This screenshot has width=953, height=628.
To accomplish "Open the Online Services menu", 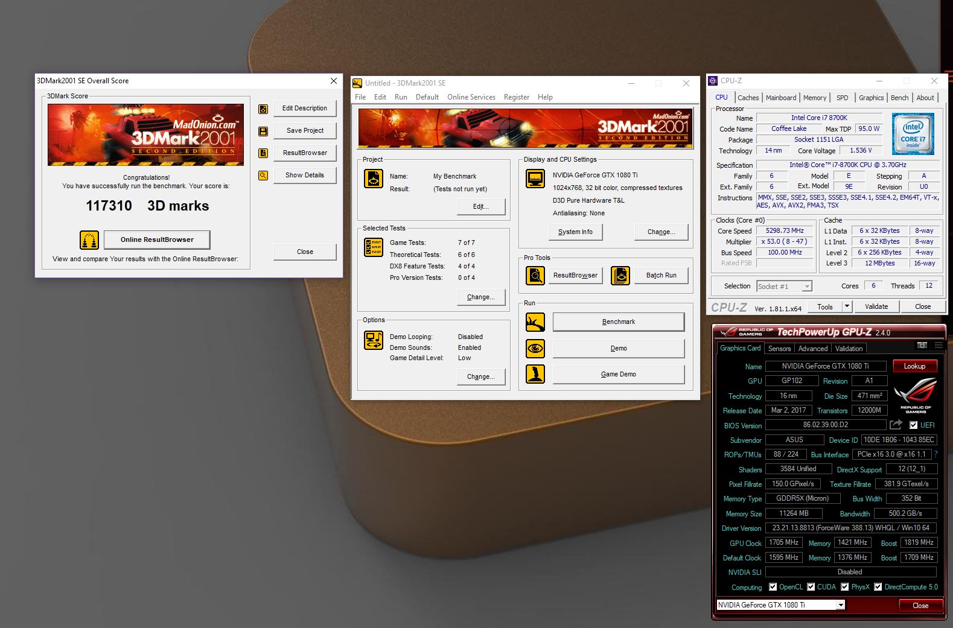I will coord(471,97).
